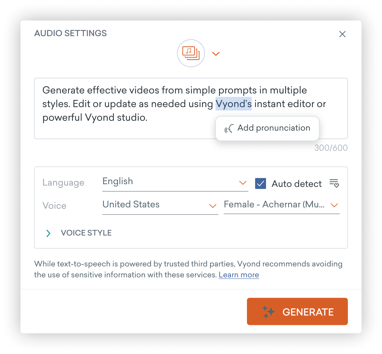Click the VOICE STYLE chevron arrow
Viewport: 382px width, 354px height.
coord(48,233)
